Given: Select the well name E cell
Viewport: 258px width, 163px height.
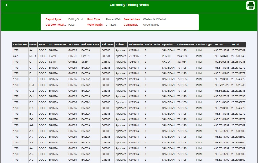Looking at the screenshot, I should click(33, 79).
